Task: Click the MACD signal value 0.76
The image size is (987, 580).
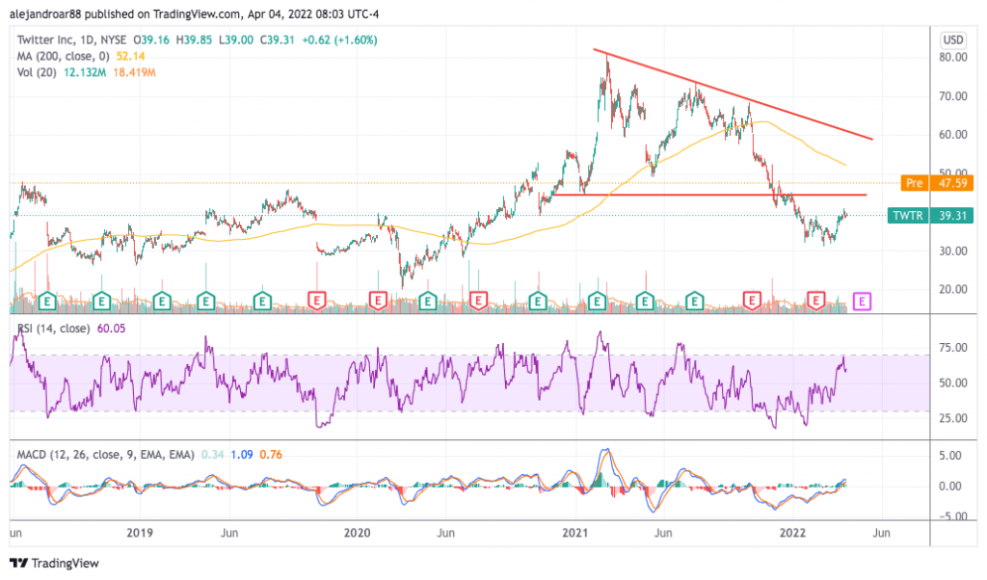Action: (x=271, y=454)
